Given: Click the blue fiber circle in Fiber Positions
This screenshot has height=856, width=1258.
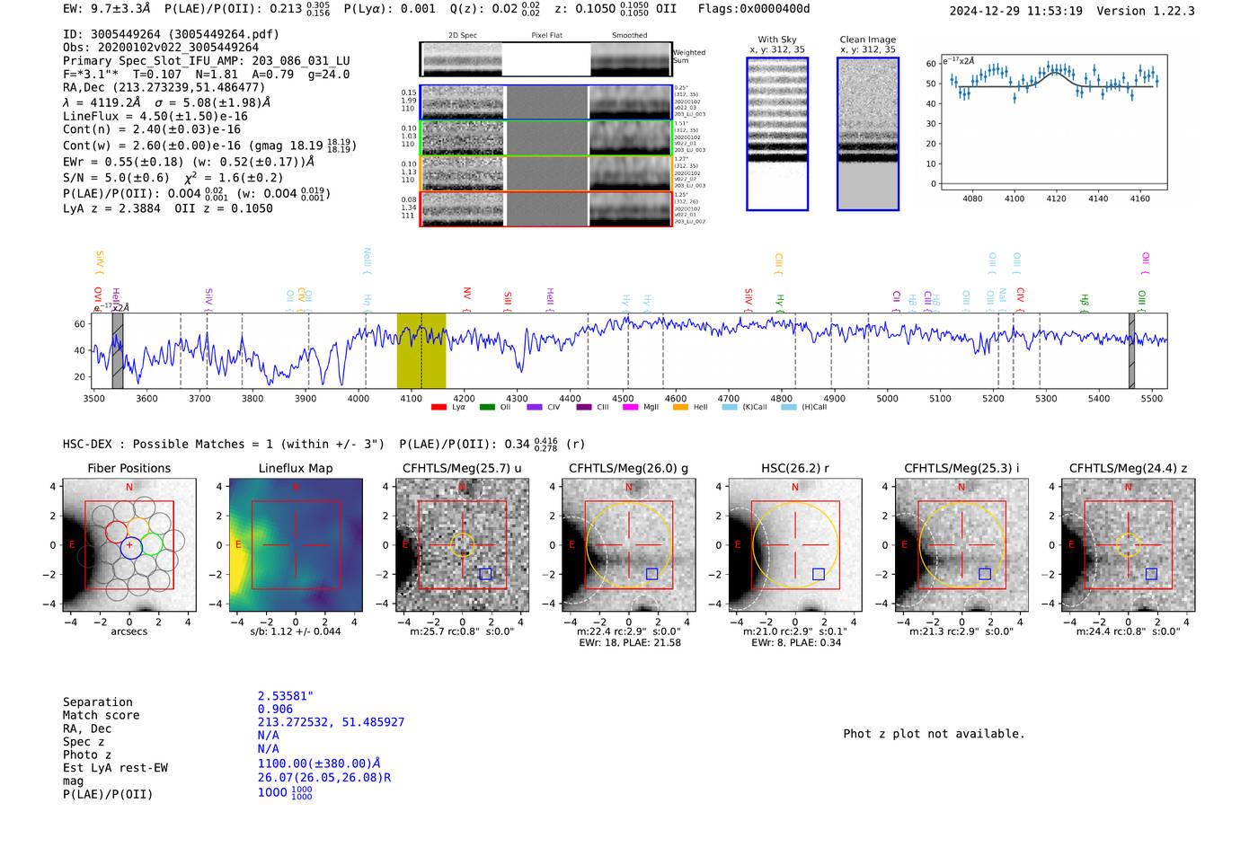Looking at the screenshot, I should 130,547.
